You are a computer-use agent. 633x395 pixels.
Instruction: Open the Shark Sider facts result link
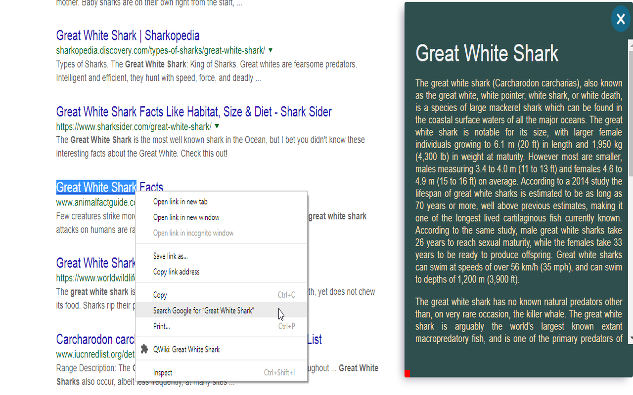(x=193, y=112)
